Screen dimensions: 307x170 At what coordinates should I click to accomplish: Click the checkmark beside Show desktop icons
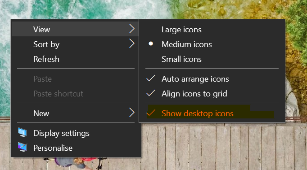point(151,113)
